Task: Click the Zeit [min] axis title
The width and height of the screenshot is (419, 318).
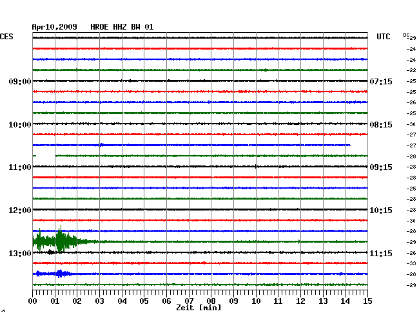Action: point(199,308)
